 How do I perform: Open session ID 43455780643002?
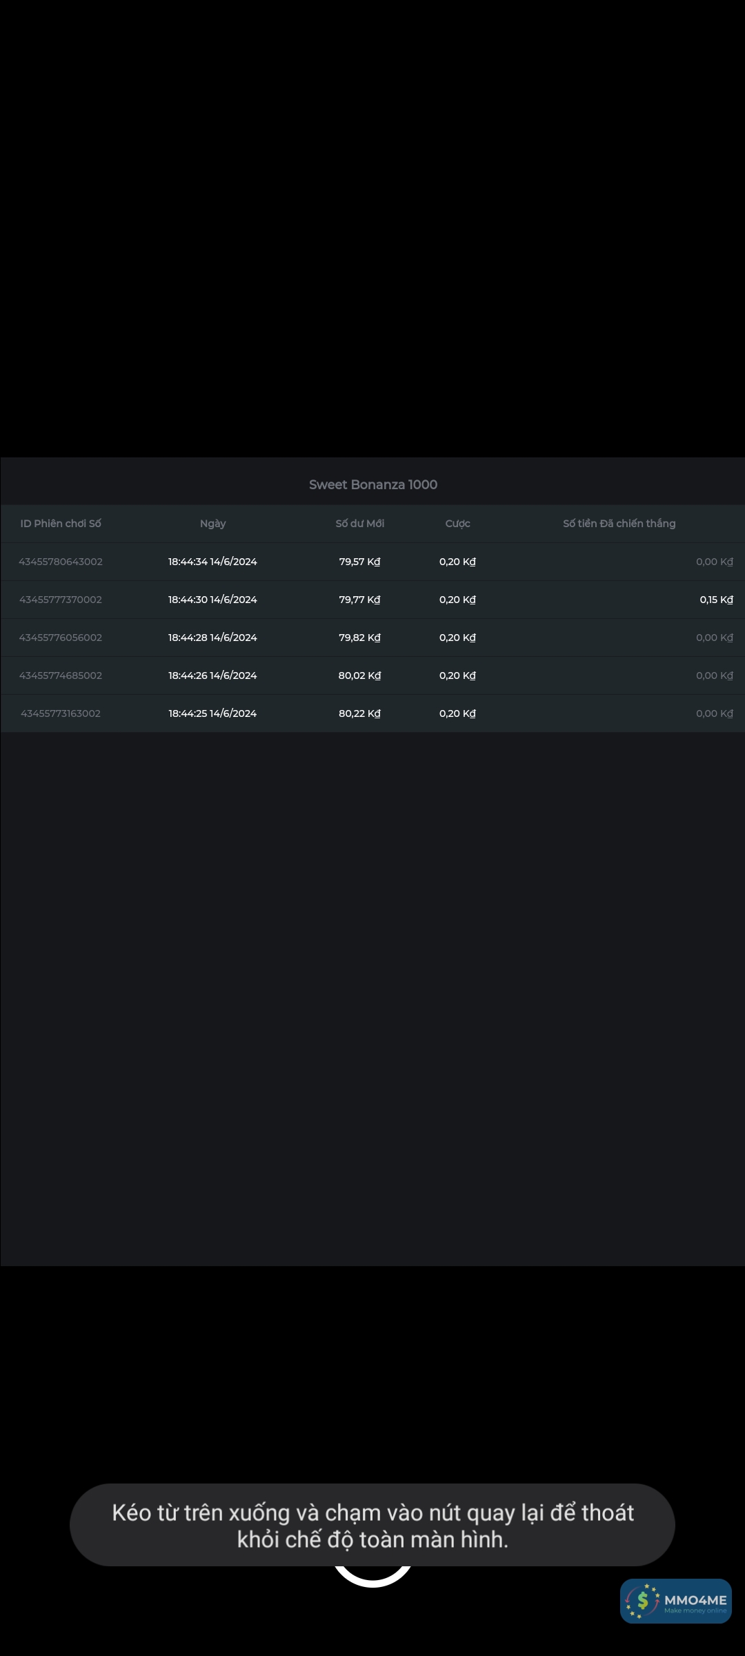pyautogui.click(x=61, y=562)
